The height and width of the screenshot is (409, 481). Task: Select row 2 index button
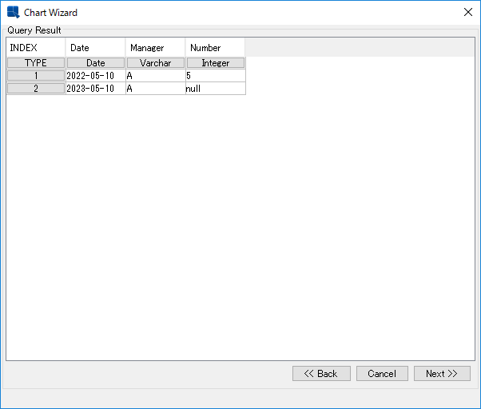pos(36,89)
